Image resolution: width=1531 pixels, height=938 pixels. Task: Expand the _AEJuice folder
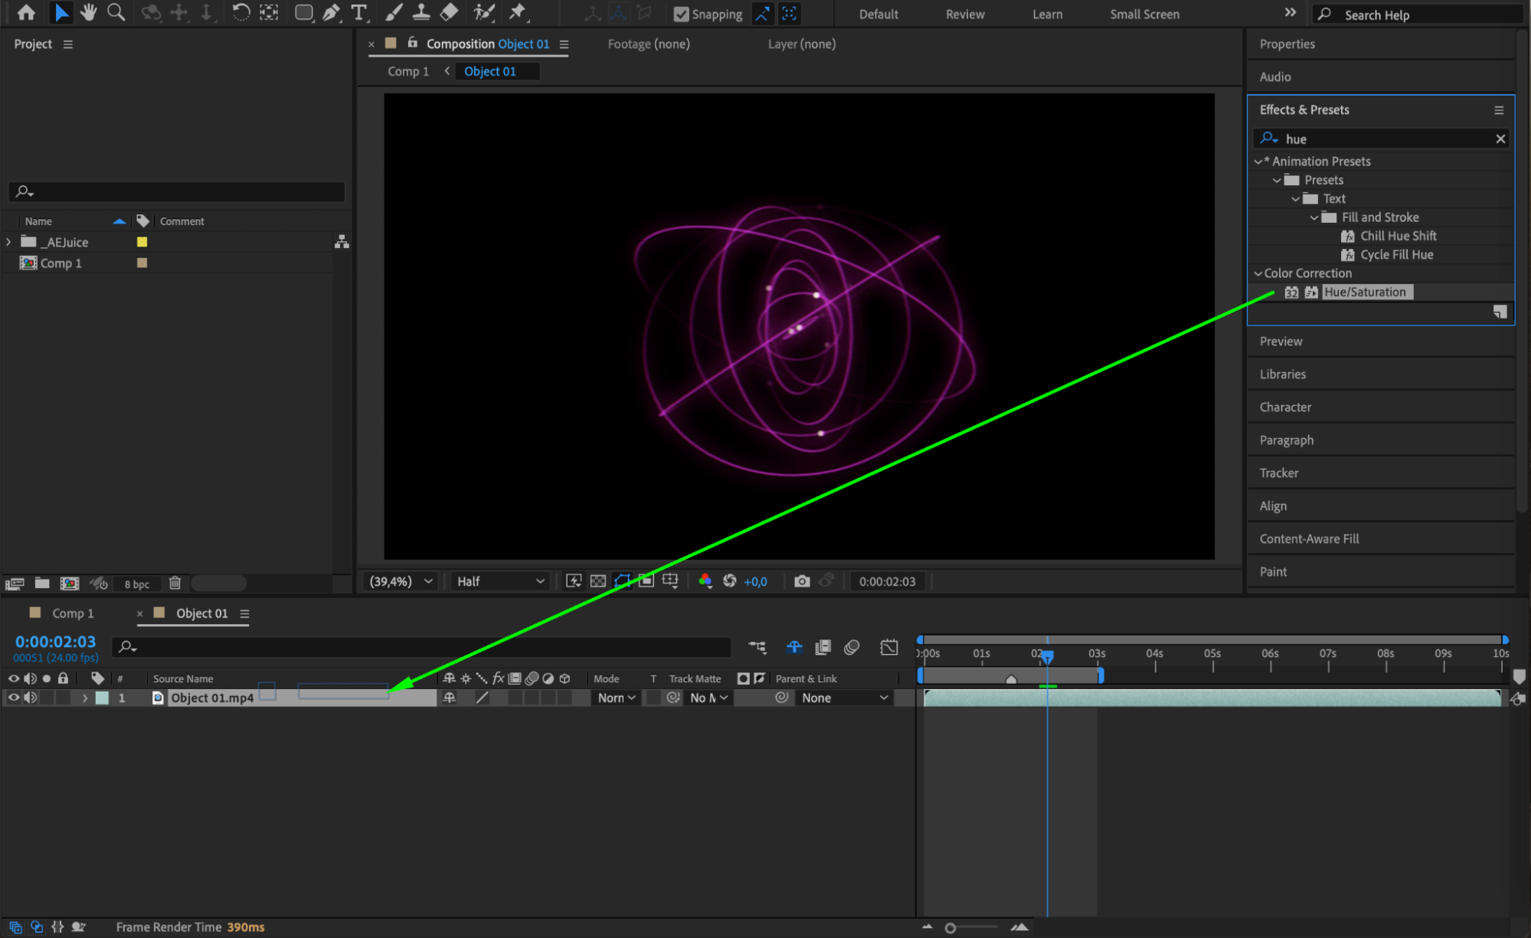point(8,242)
